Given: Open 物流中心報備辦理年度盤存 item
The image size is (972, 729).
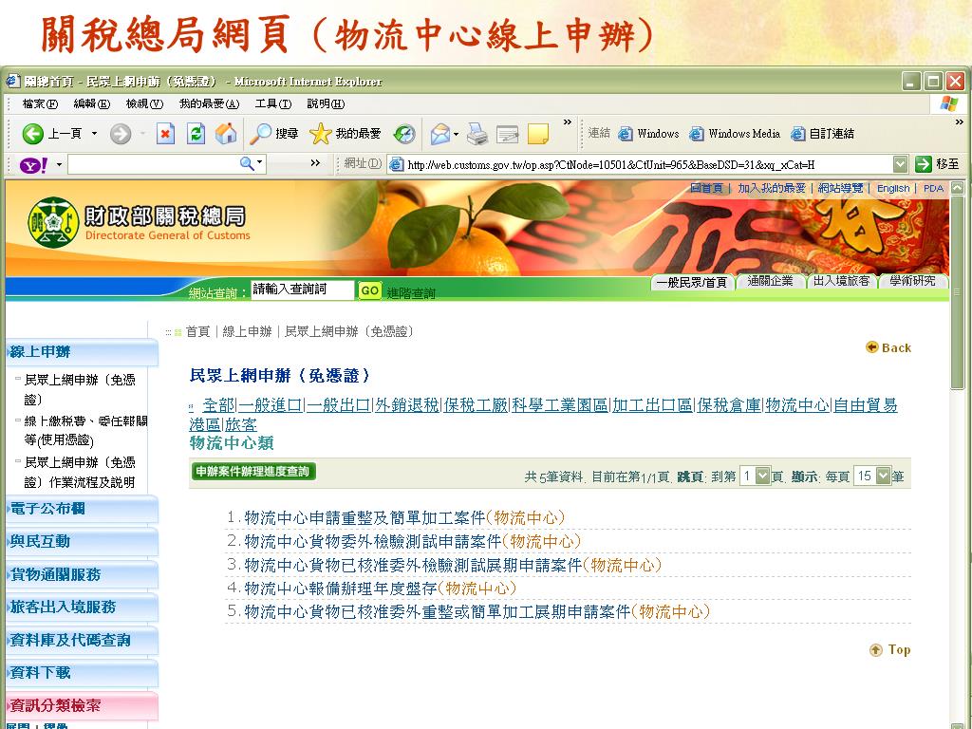Looking at the screenshot, I should click(341, 588).
